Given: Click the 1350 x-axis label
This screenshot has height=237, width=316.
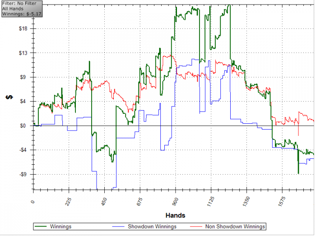Looking at the screenshot, I should tap(246, 201).
